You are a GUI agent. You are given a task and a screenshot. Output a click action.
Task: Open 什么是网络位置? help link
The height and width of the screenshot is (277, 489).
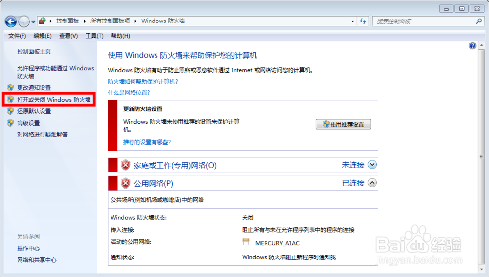tap(129, 92)
